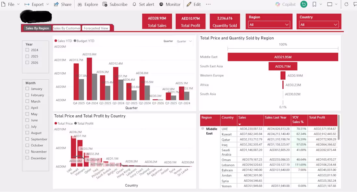Expand the view dropdown chevron
This screenshot has height=192, width=357.
(x=336, y=4)
